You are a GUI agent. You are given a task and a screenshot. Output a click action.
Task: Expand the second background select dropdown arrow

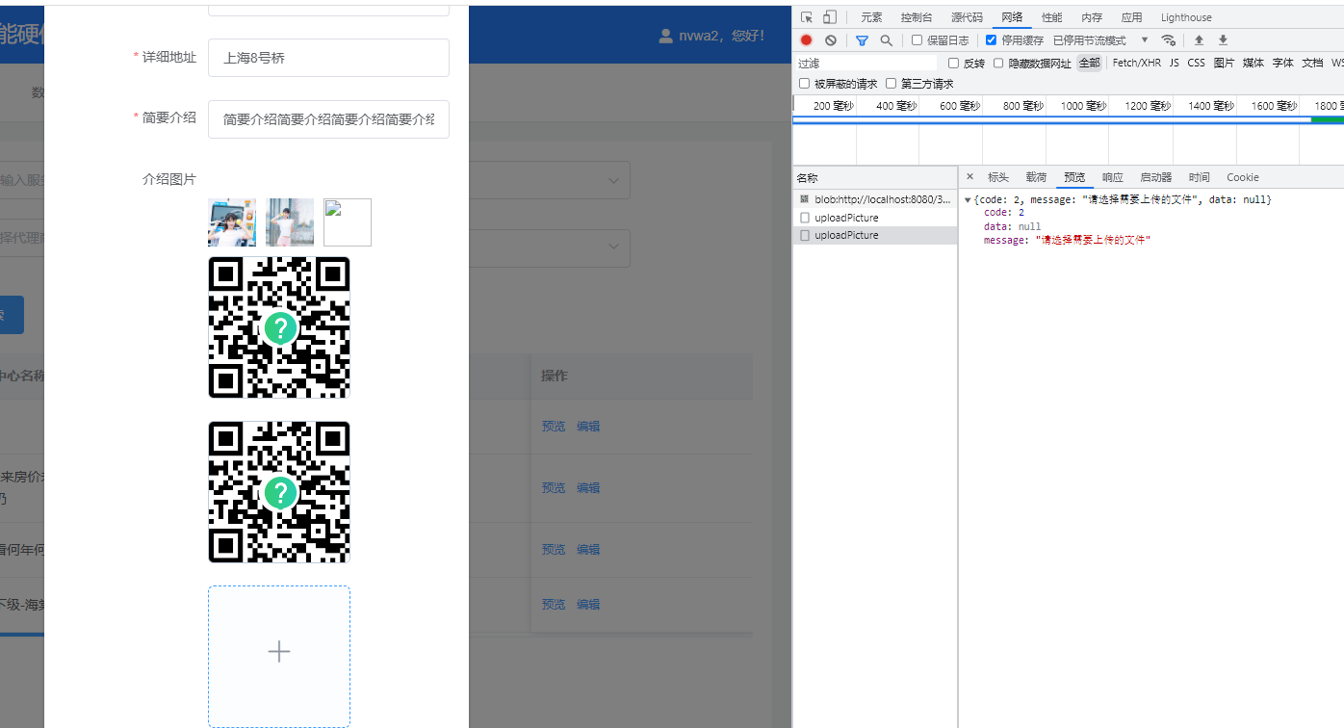coord(613,248)
